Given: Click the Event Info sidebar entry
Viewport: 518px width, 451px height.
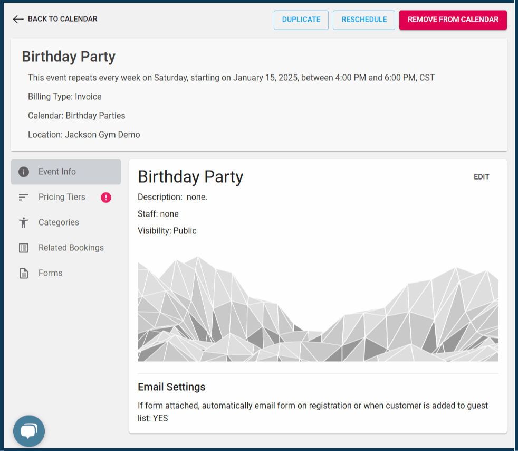Looking at the screenshot, I should click(58, 172).
